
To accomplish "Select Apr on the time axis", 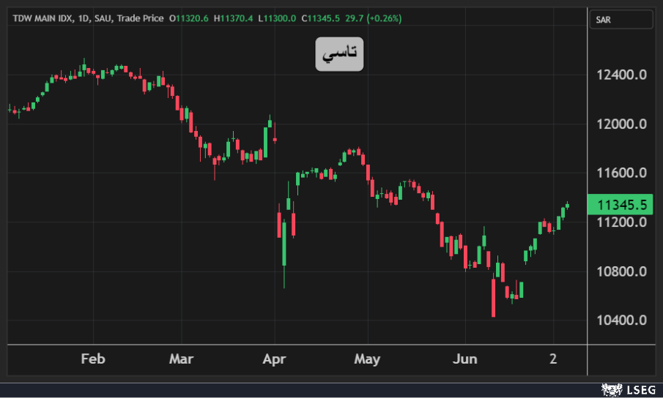I will coord(274,359).
